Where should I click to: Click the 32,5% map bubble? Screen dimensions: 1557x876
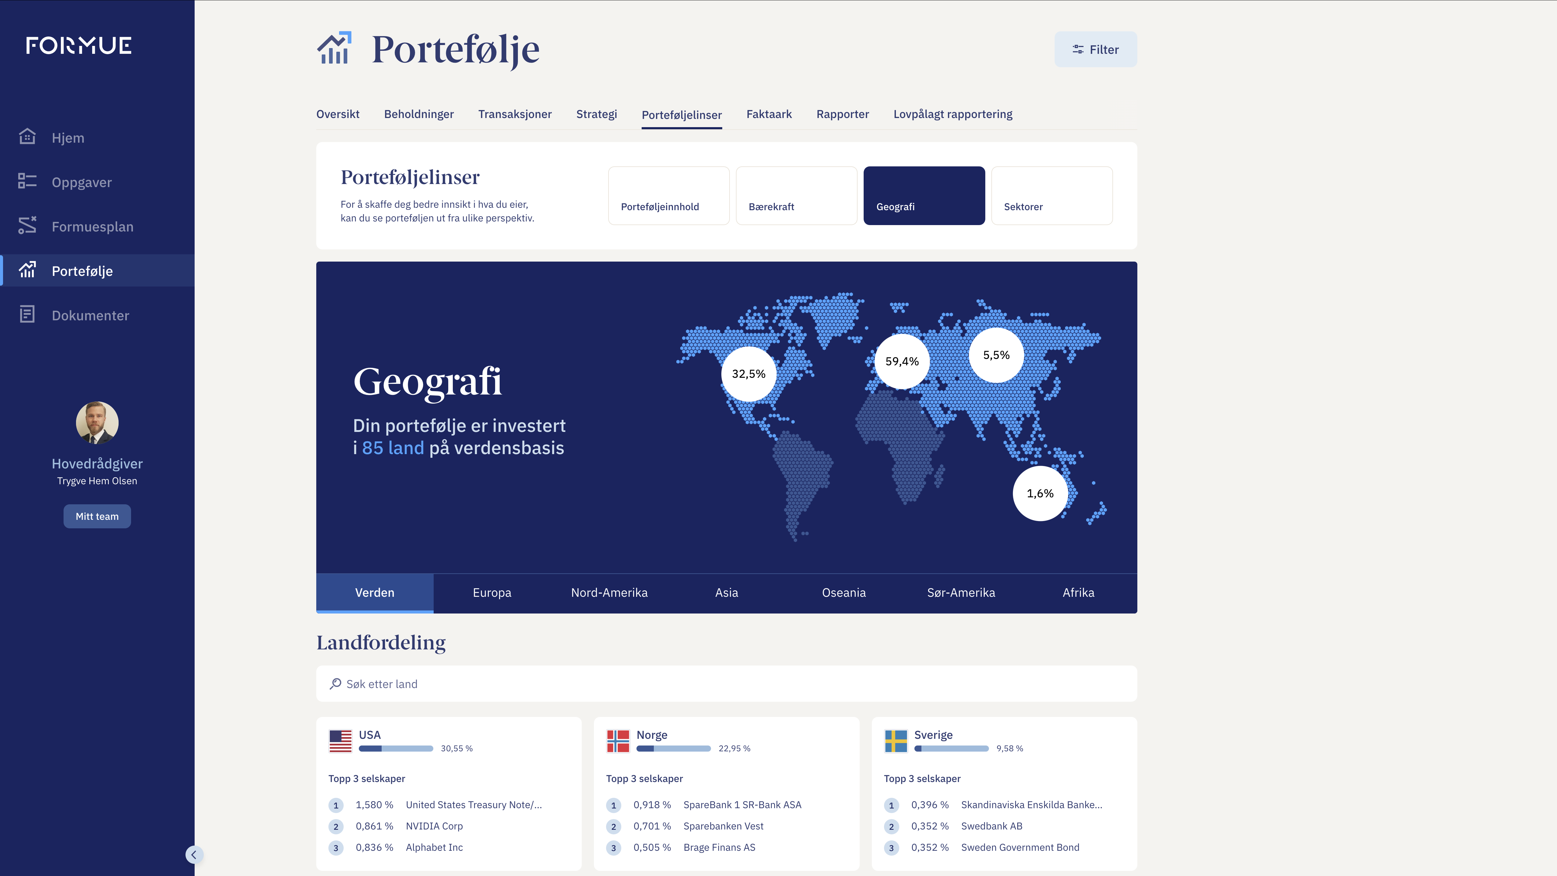click(x=748, y=374)
